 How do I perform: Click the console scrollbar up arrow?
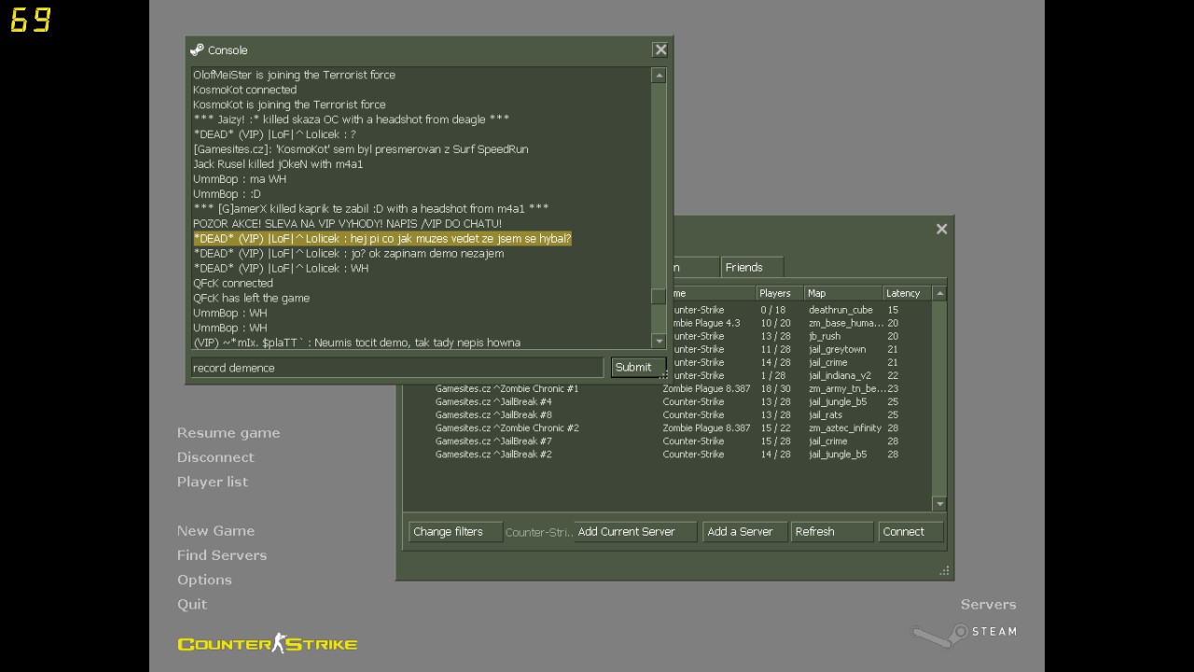(659, 76)
